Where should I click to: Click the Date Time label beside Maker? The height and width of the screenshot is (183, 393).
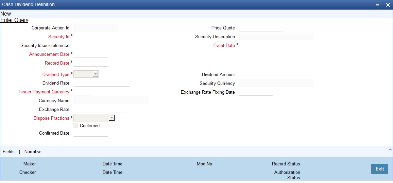113,164
